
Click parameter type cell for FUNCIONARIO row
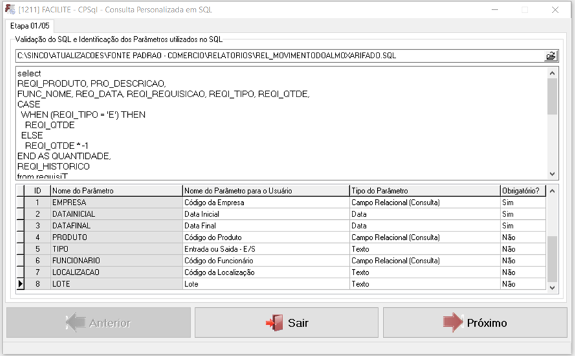425,261
